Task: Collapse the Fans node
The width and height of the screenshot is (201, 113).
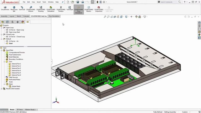Action: click(4, 62)
